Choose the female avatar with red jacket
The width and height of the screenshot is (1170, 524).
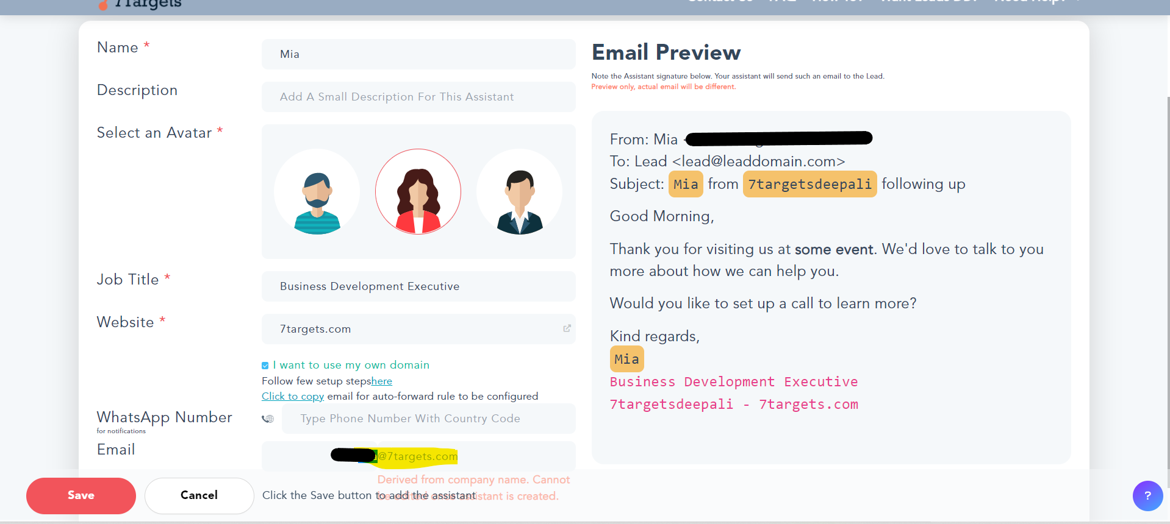pos(418,192)
